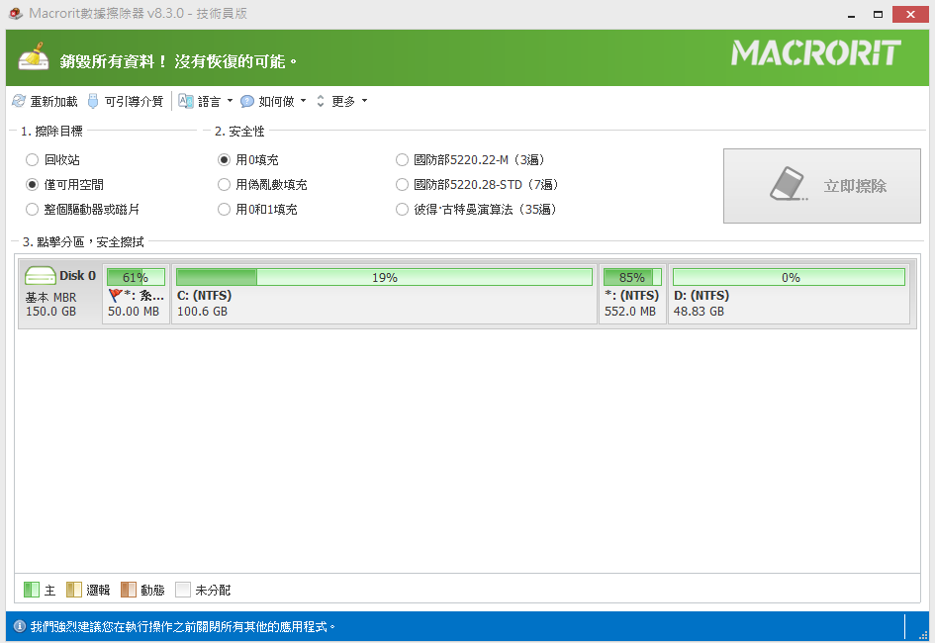Expand the 如何做 dropdown arrow
The image size is (935, 643).
click(x=304, y=101)
